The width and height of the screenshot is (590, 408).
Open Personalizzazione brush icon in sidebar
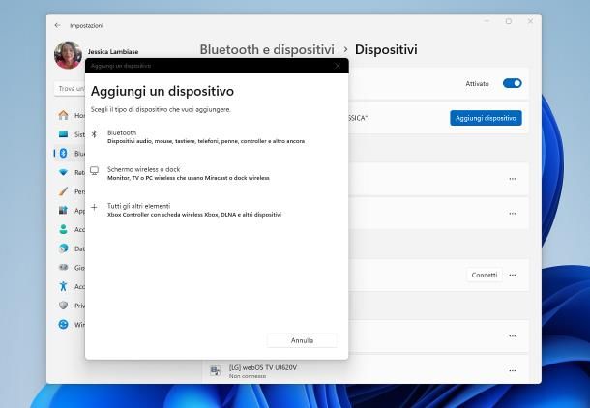pos(63,191)
